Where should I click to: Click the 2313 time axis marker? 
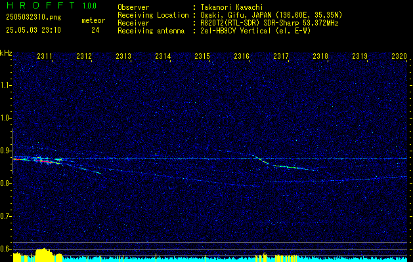(x=123, y=56)
